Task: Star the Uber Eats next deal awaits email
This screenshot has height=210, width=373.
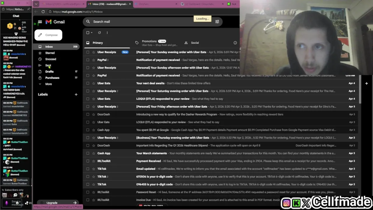Action: [94, 83]
